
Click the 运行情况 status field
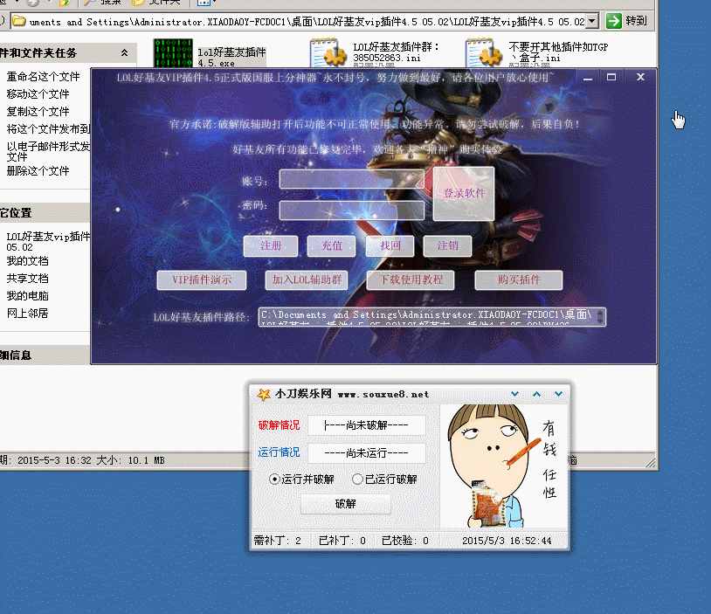(x=366, y=452)
